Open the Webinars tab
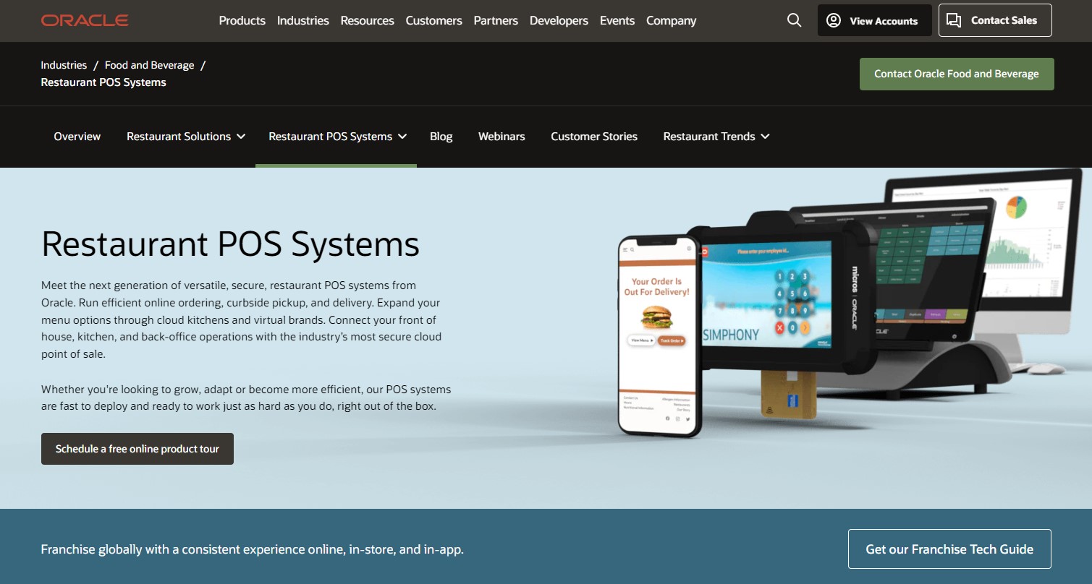 (x=501, y=137)
